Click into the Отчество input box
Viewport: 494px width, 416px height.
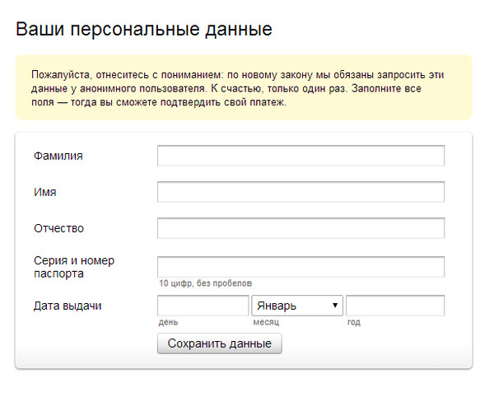pos(301,228)
